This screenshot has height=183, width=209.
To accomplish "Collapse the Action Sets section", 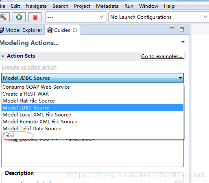I will click(x=3, y=56).
